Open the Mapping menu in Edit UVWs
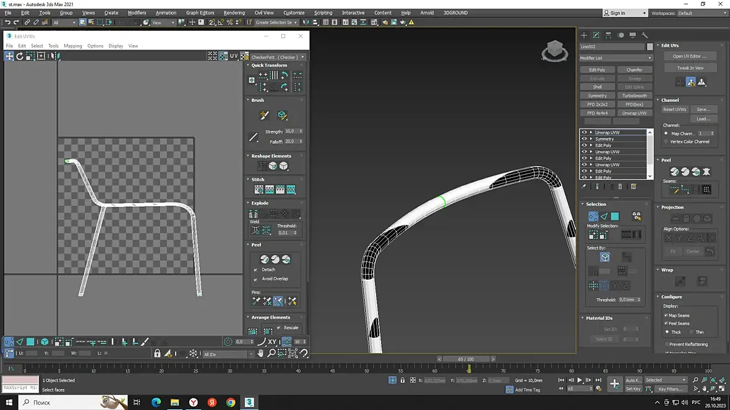 tap(72, 46)
